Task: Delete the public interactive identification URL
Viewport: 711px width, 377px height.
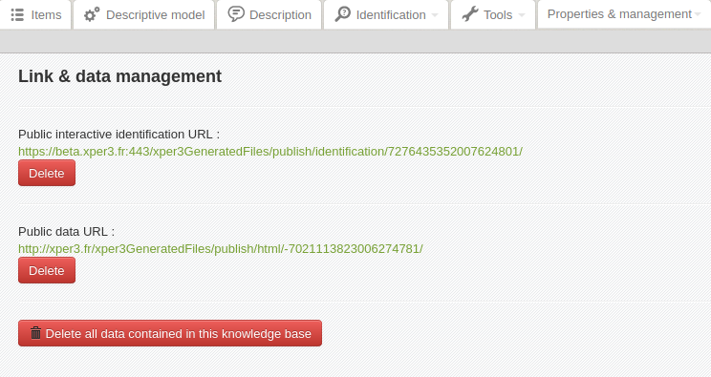Action: [47, 173]
